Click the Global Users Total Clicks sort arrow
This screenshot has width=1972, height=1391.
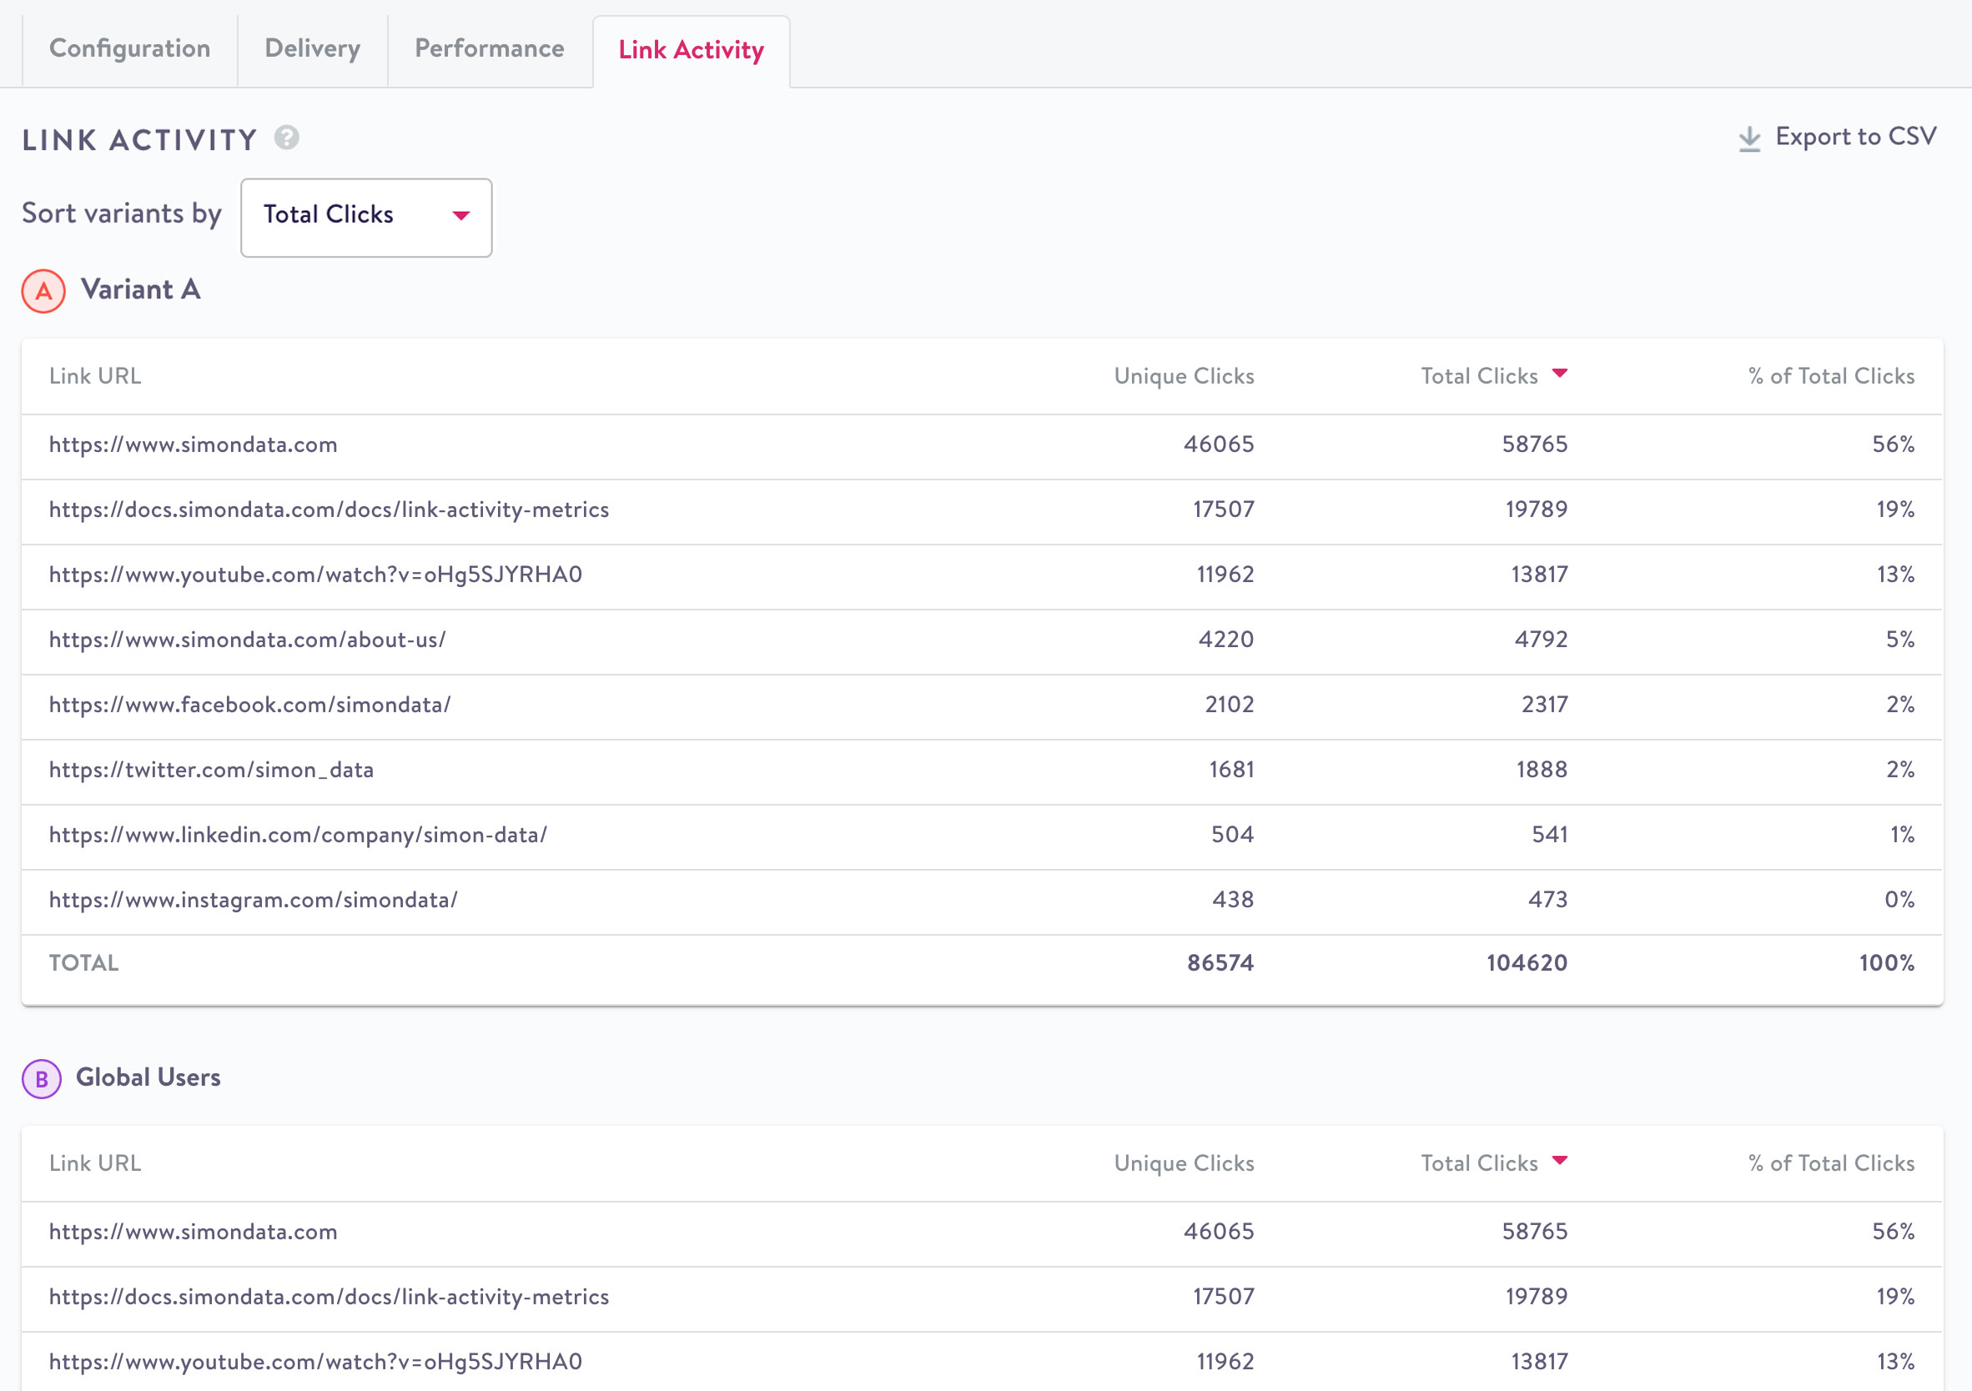coord(1560,1161)
